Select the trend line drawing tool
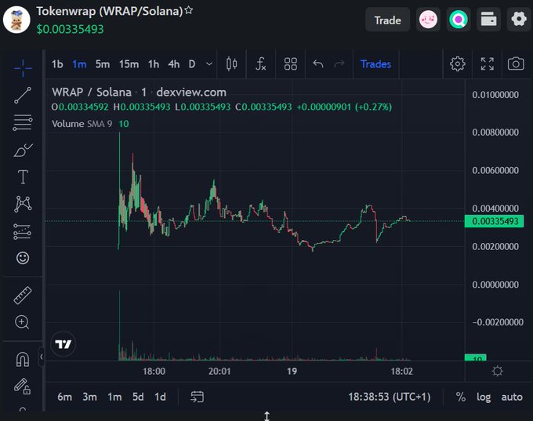Screen dimensions: 533x421 pos(23,95)
